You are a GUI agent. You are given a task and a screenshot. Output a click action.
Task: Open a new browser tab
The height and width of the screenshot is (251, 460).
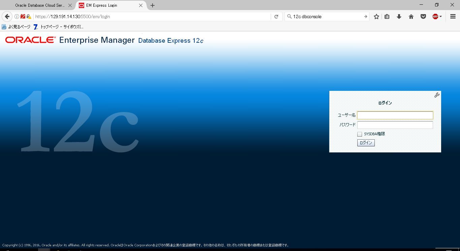153,5
